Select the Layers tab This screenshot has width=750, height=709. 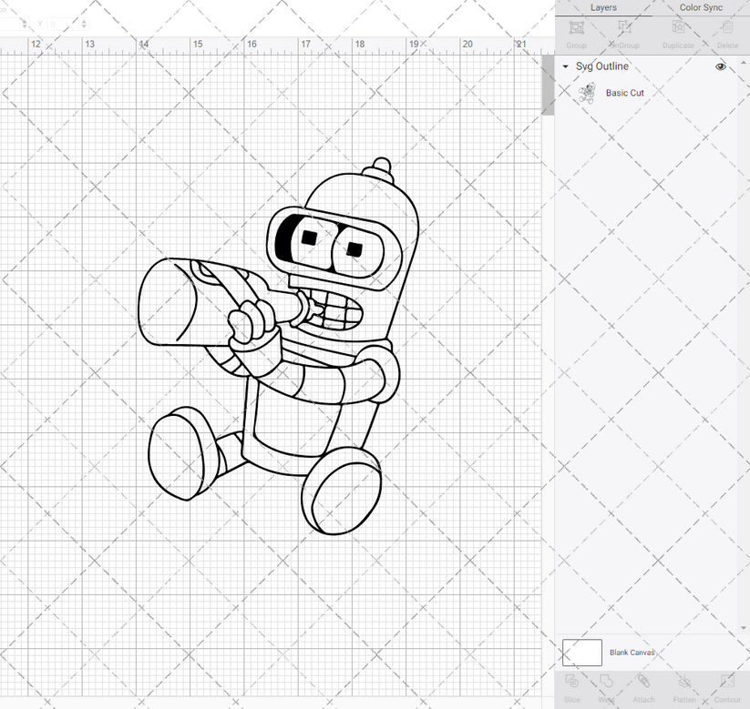[x=602, y=7]
